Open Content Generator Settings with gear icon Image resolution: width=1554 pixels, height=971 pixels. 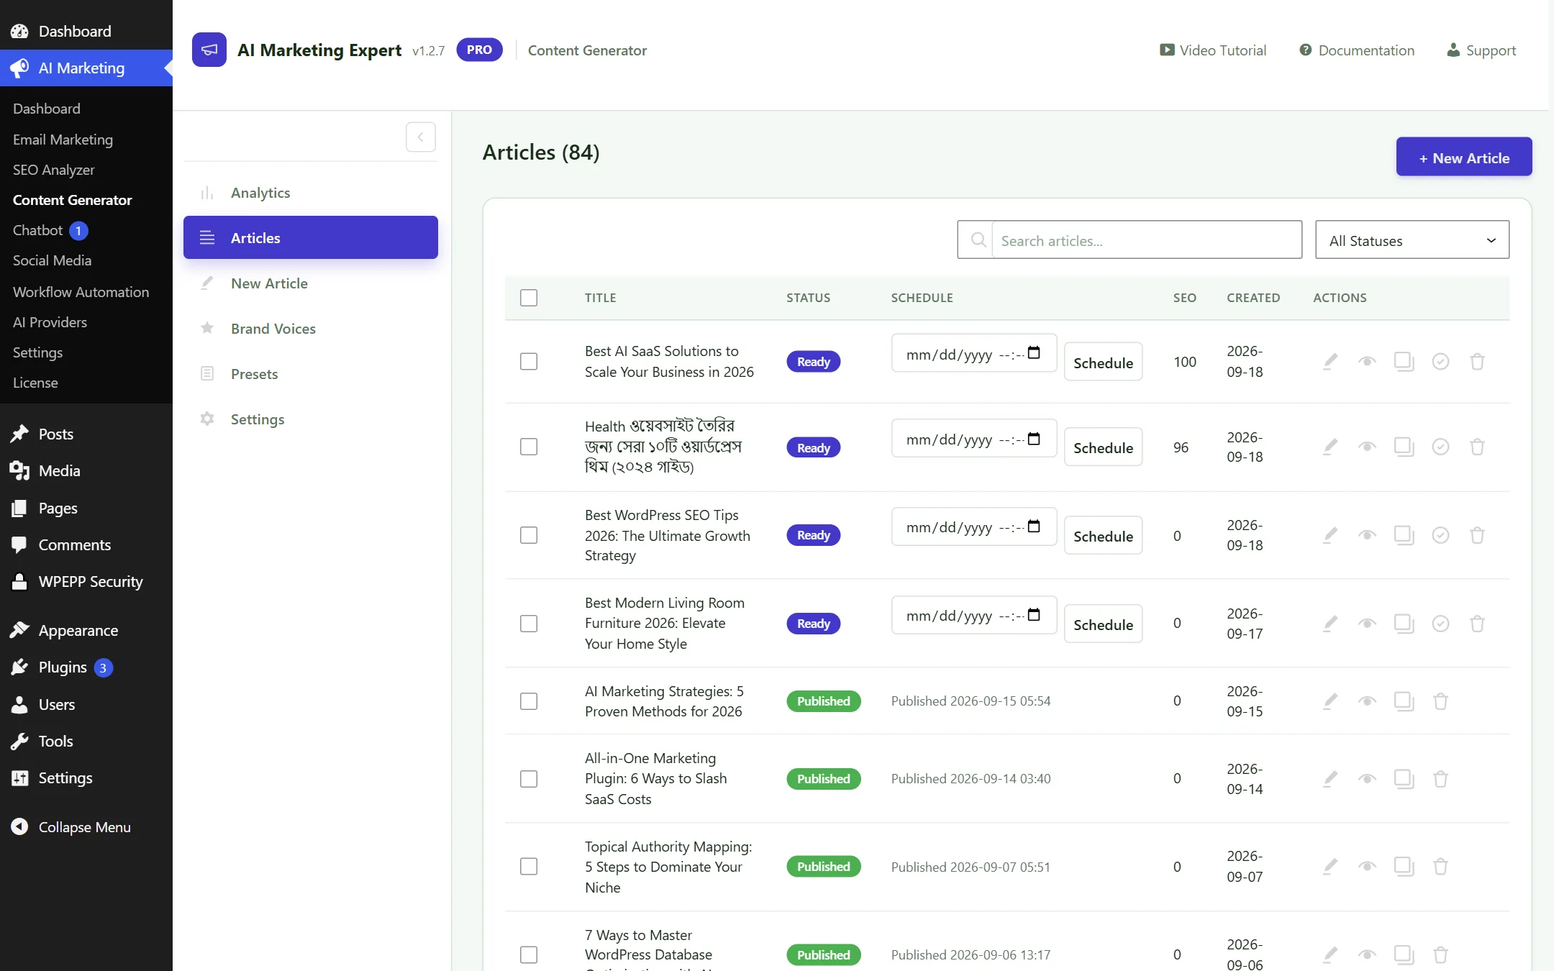coord(311,419)
